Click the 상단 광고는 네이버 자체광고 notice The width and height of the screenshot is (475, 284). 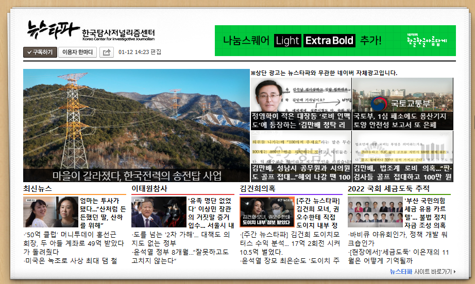pos(324,73)
